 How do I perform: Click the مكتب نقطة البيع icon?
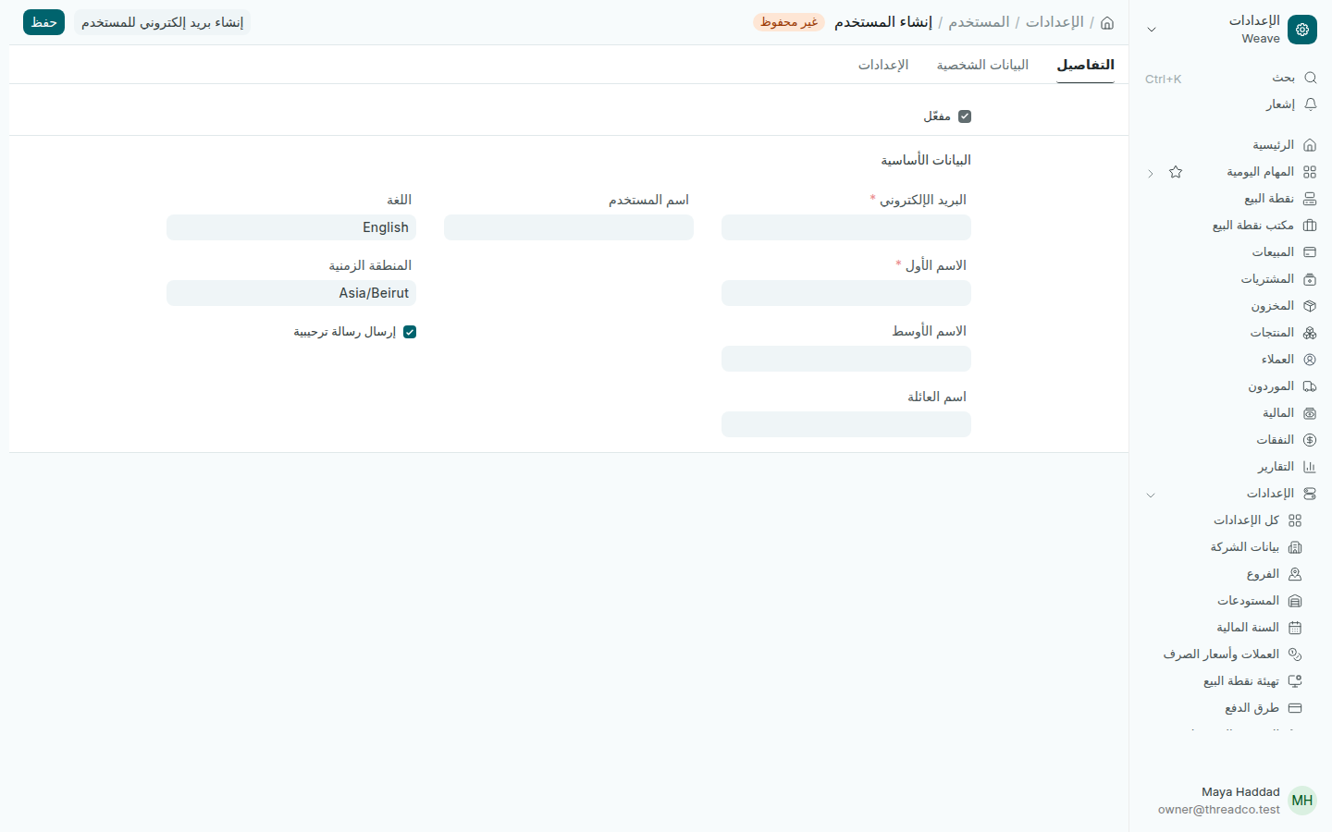click(1310, 226)
